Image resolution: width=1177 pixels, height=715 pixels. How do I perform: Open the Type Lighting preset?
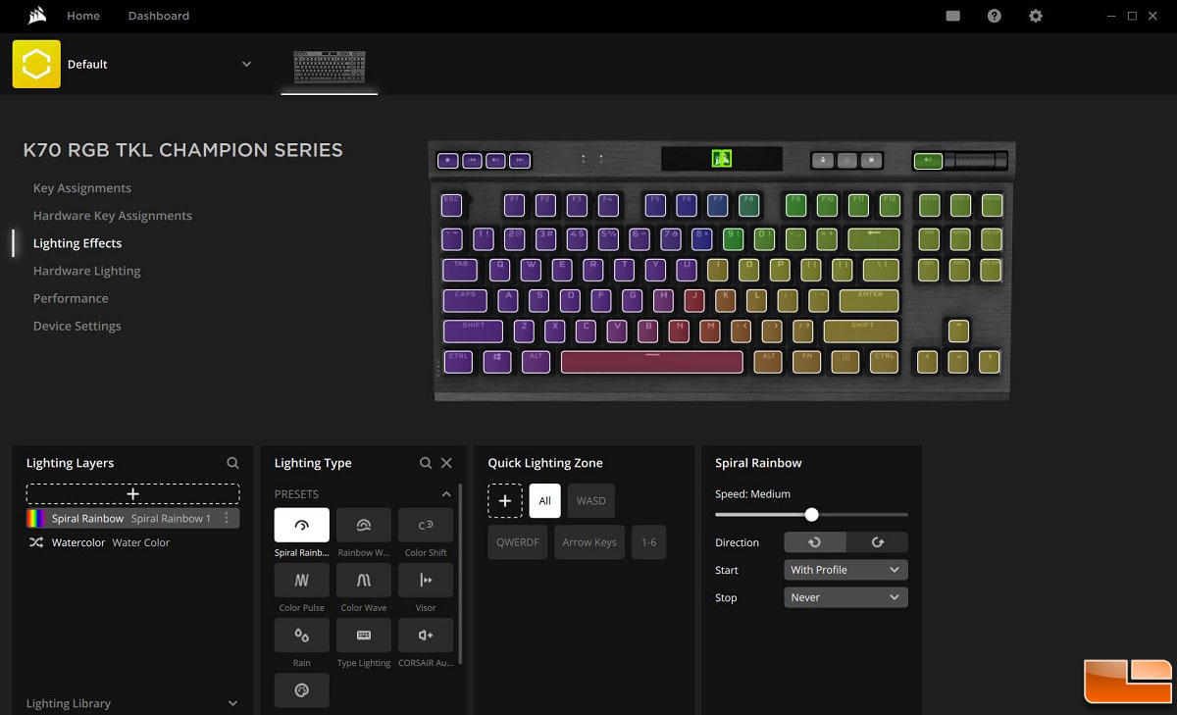pos(364,636)
